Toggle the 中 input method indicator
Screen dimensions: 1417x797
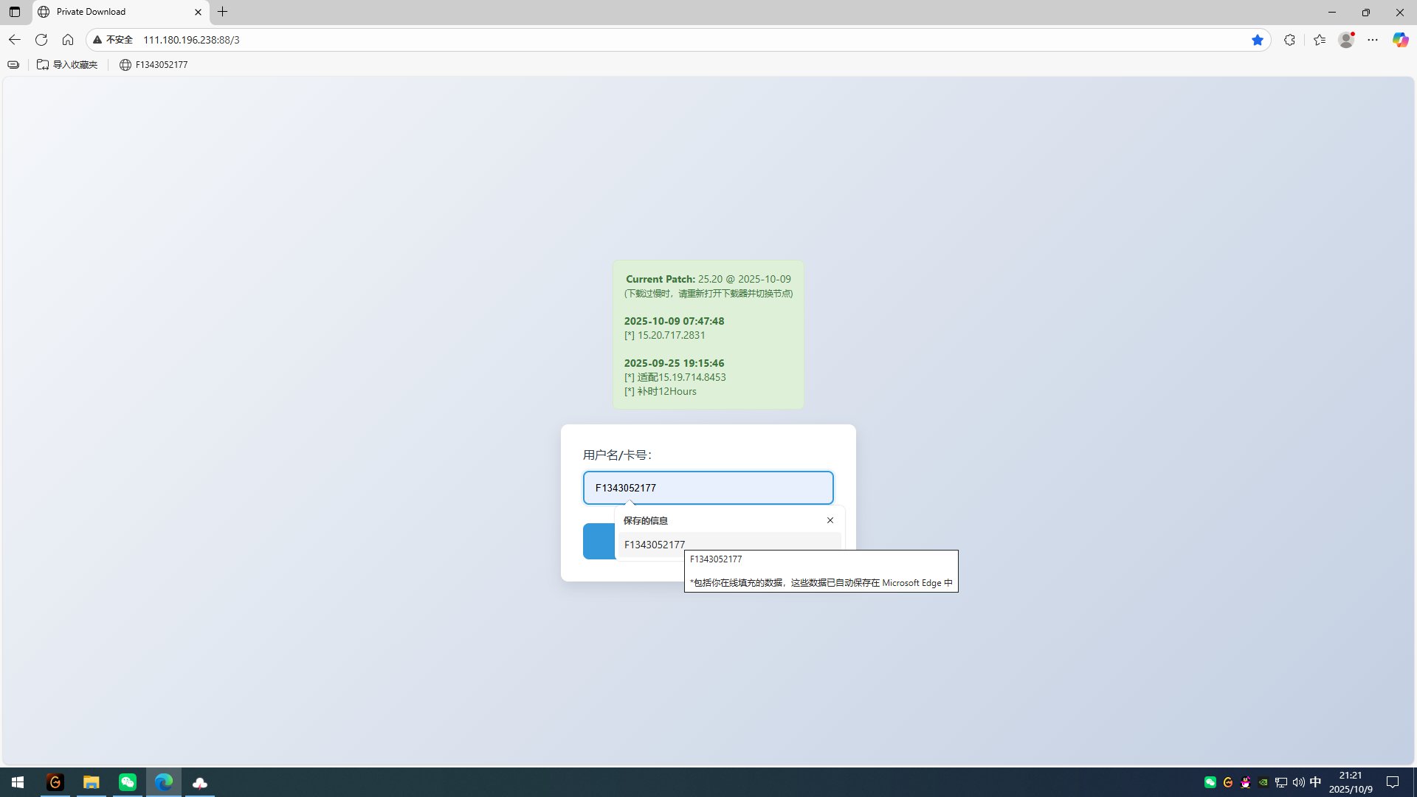tap(1315, 782)
